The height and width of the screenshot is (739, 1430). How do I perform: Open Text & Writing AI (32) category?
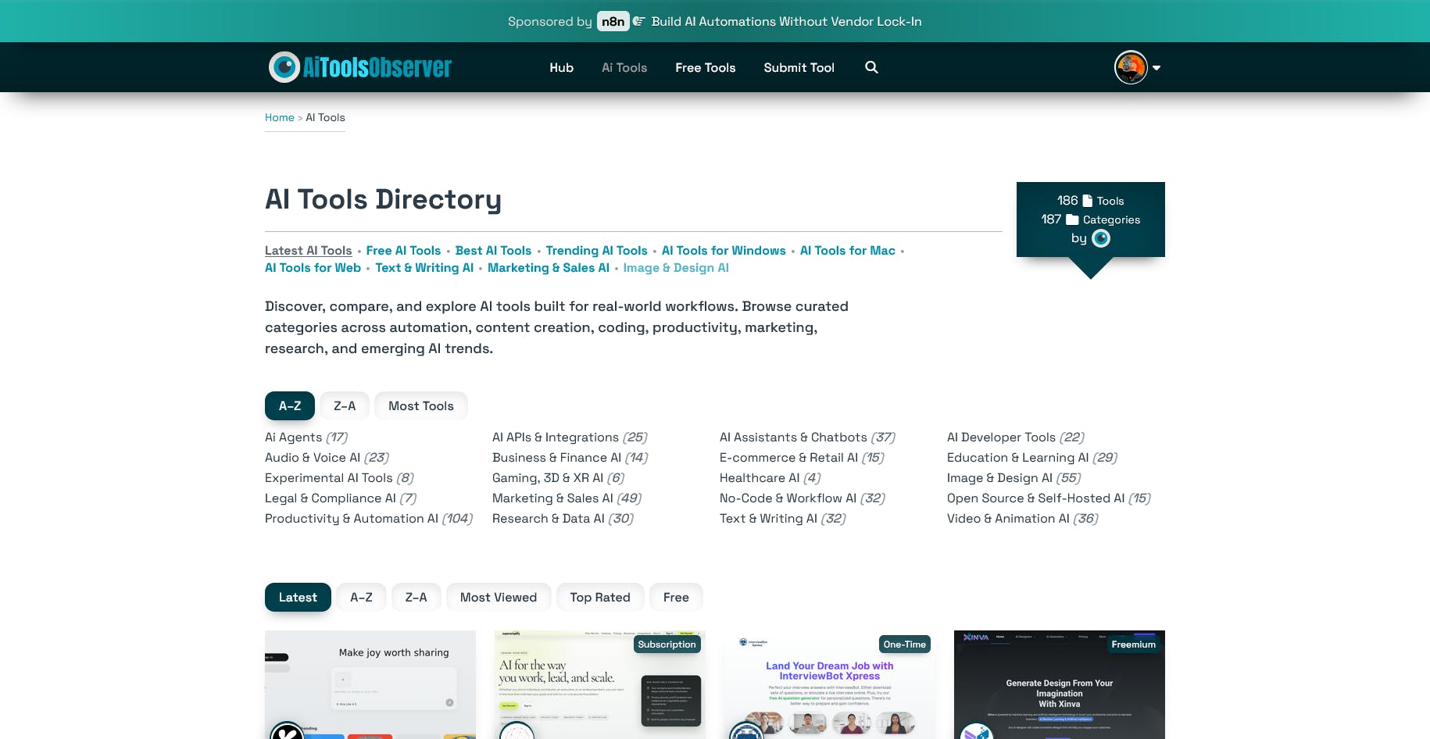[783, 519]
